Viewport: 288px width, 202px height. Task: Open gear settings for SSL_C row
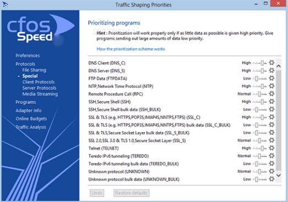[x=271, y=117]
